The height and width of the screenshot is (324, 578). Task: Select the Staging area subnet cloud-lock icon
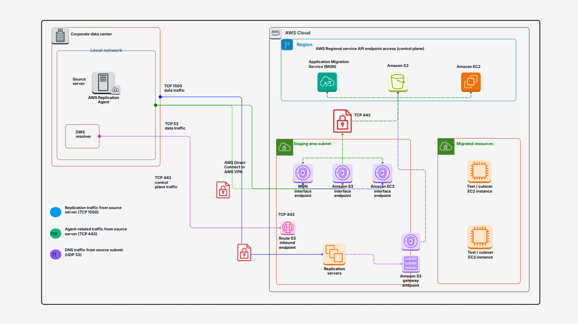tap(284, 147)
